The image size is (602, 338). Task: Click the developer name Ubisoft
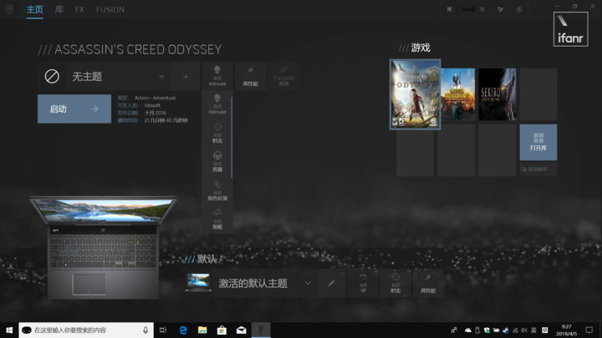(x=152, y=105)
